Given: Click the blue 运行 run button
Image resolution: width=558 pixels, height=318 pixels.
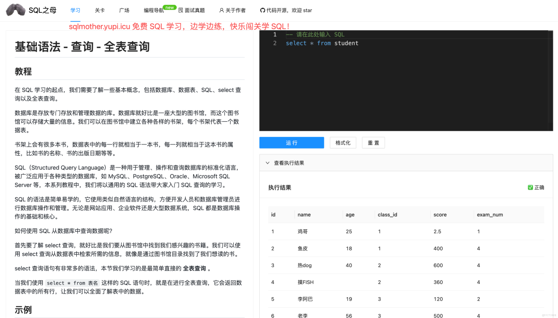Looking at the screenshot, I should tap(291, 142).
